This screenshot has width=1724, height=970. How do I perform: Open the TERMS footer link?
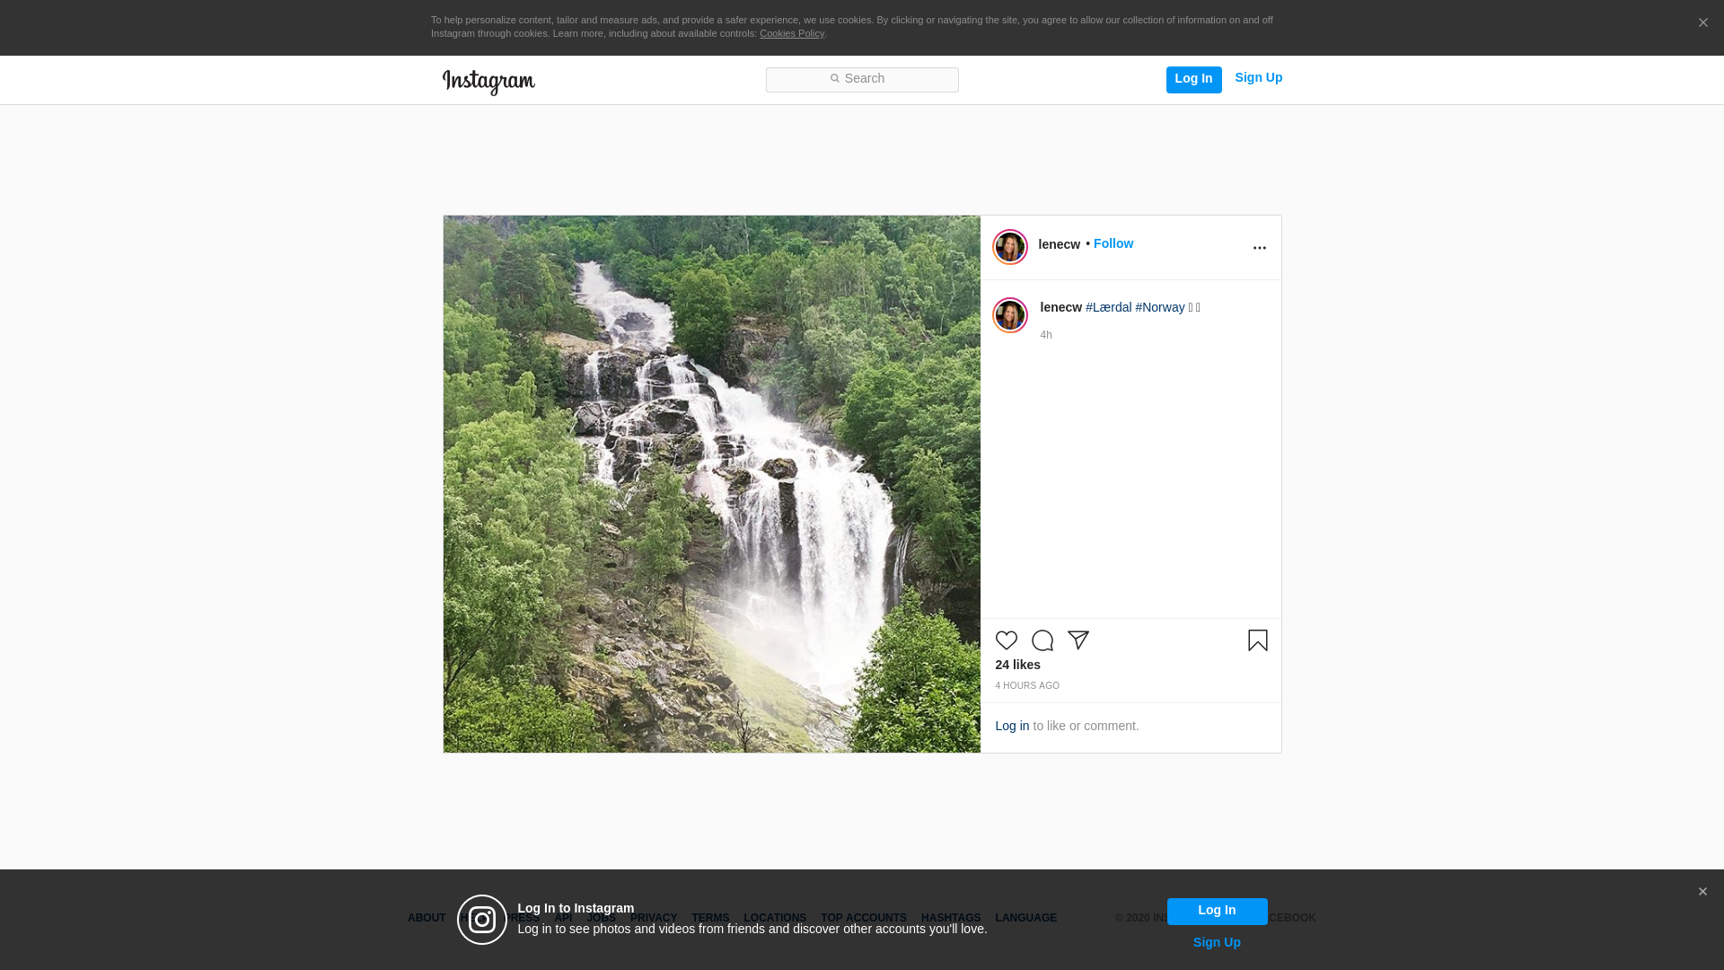pyautogui.click(x=710, y=918)
